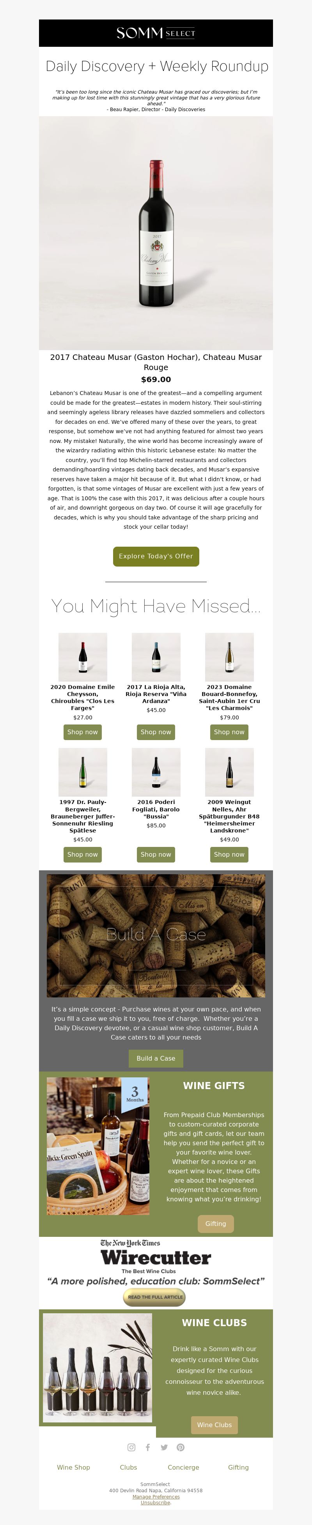The height and width of the screenshot is (1525, 312).
Task: Shop now for 2016 Poderi Fogliati Barolo
Action: tap(156, 854)
